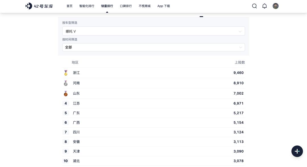
Task: Click the floating plus button
Action: (x=297, y=151)
